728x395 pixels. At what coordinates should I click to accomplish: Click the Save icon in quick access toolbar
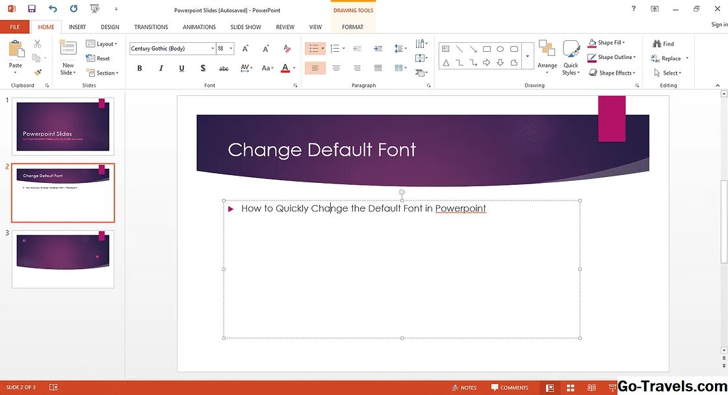(x=32, y=9)
